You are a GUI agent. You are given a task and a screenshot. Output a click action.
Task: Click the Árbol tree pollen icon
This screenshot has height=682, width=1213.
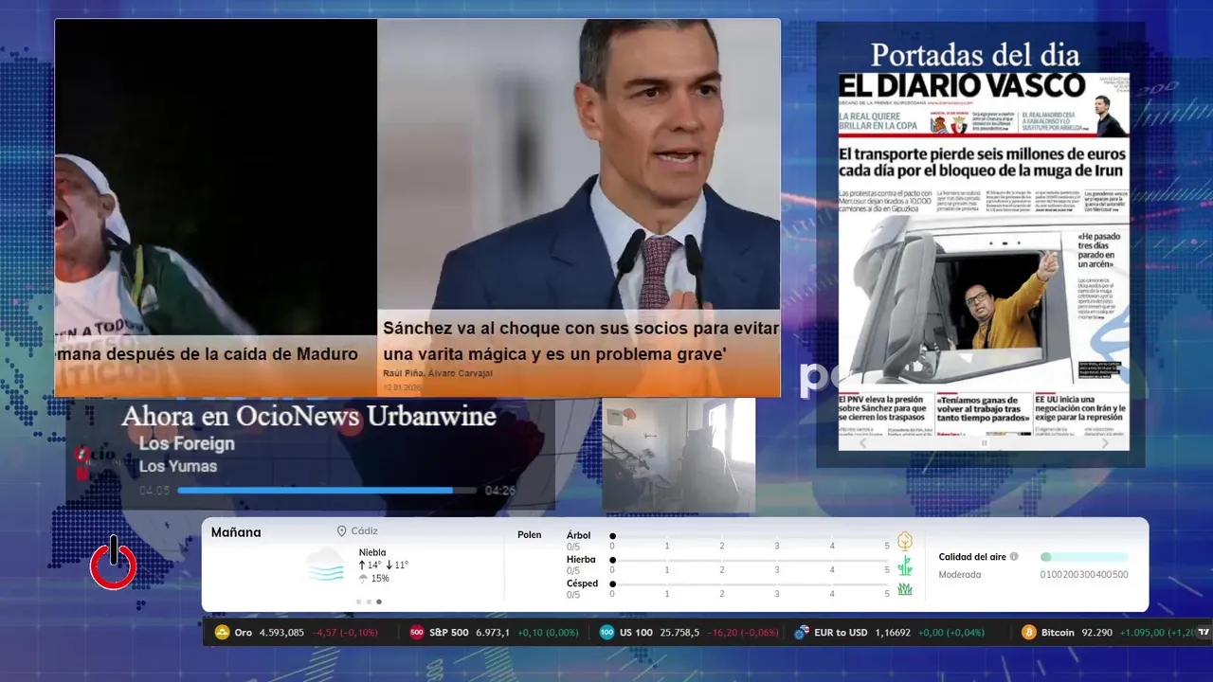click(x=905, y=541)
